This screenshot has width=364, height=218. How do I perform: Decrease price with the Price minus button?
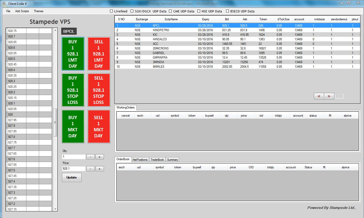click(x=90, y=169)
